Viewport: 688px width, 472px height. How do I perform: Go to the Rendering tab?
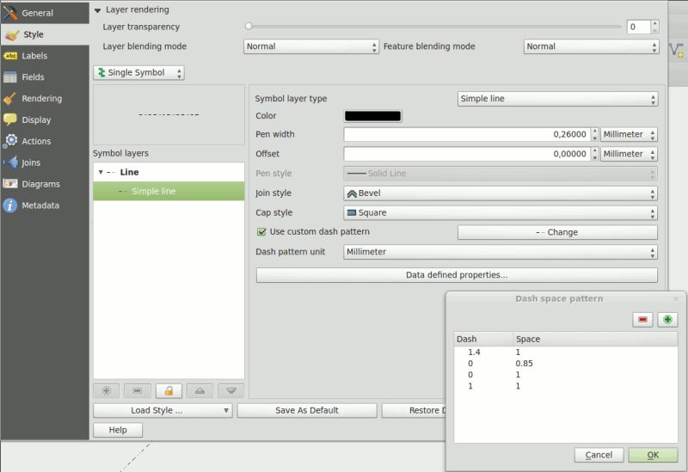pos(45,98)
